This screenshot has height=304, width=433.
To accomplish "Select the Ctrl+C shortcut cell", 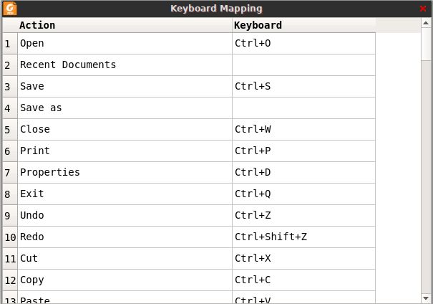I will (303, 280).
